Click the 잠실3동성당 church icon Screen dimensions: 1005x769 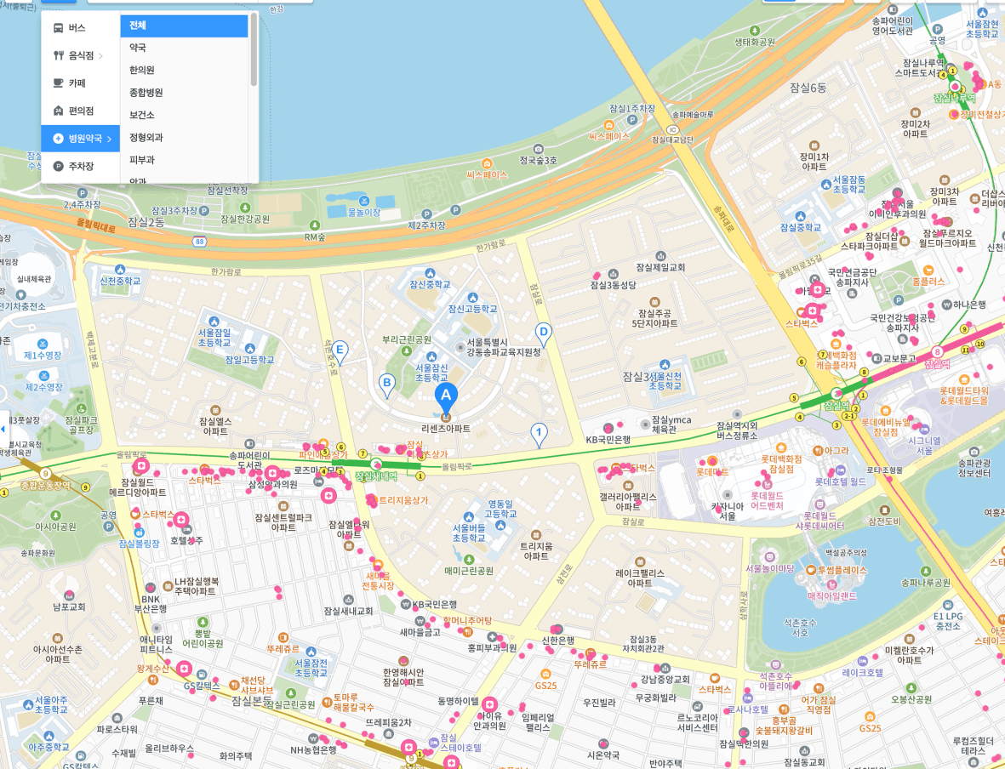[x=613, y=274]
